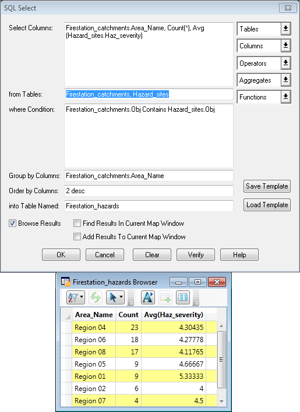The width and height of the screenshot is (300, 412).
Task: Enable Find Results In Current Map Window
Action: click(x=77, y=223)
